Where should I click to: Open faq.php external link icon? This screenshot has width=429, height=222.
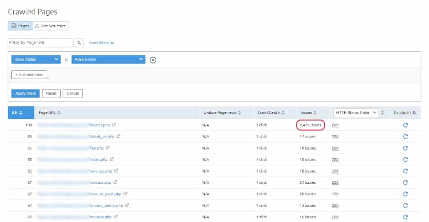(x=108, y=148)
